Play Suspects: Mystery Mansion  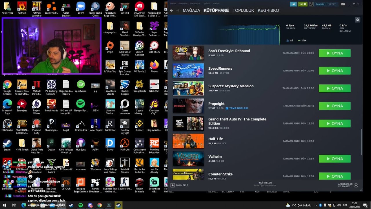pyautogui.click(x=334, y=88)
